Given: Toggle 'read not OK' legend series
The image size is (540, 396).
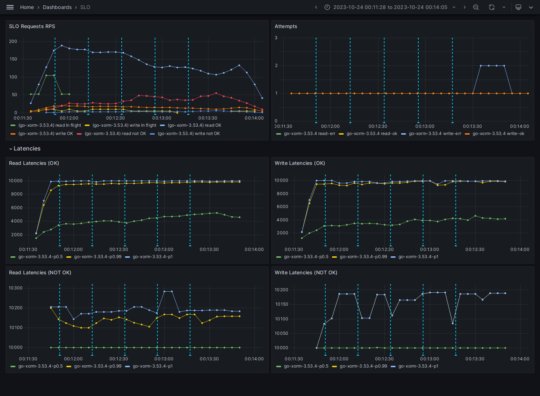Looking at the screenshot, I should pos(115,134).
